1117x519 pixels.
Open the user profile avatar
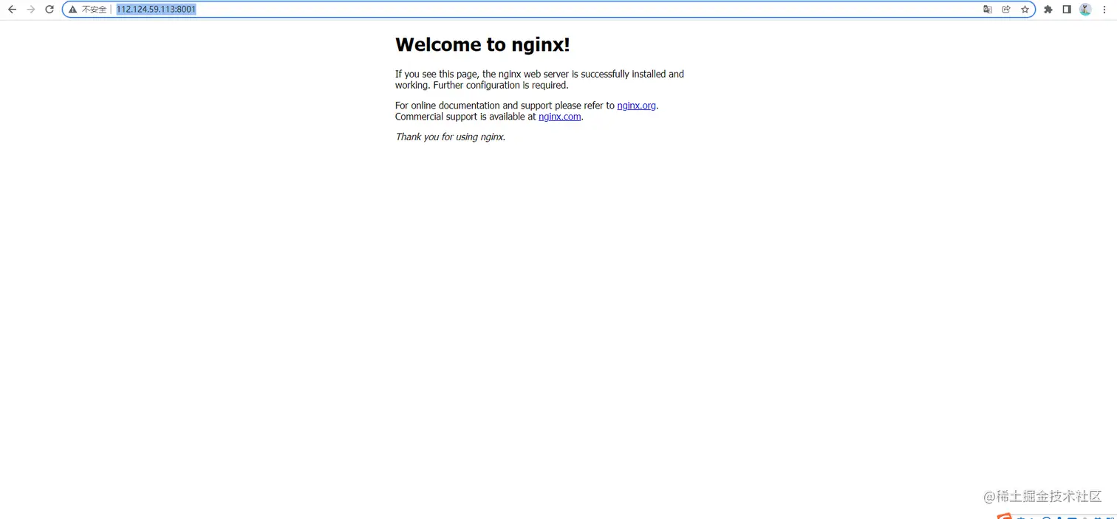click(1085, 10)
